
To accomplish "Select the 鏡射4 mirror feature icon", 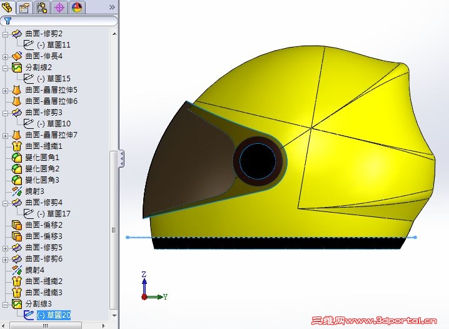I will [x=17, y=270].
